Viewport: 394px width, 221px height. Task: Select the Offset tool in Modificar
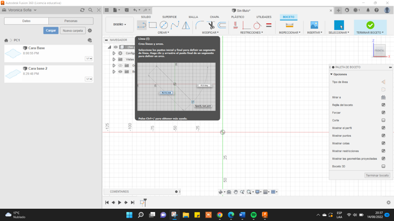(x=222, y=25)
